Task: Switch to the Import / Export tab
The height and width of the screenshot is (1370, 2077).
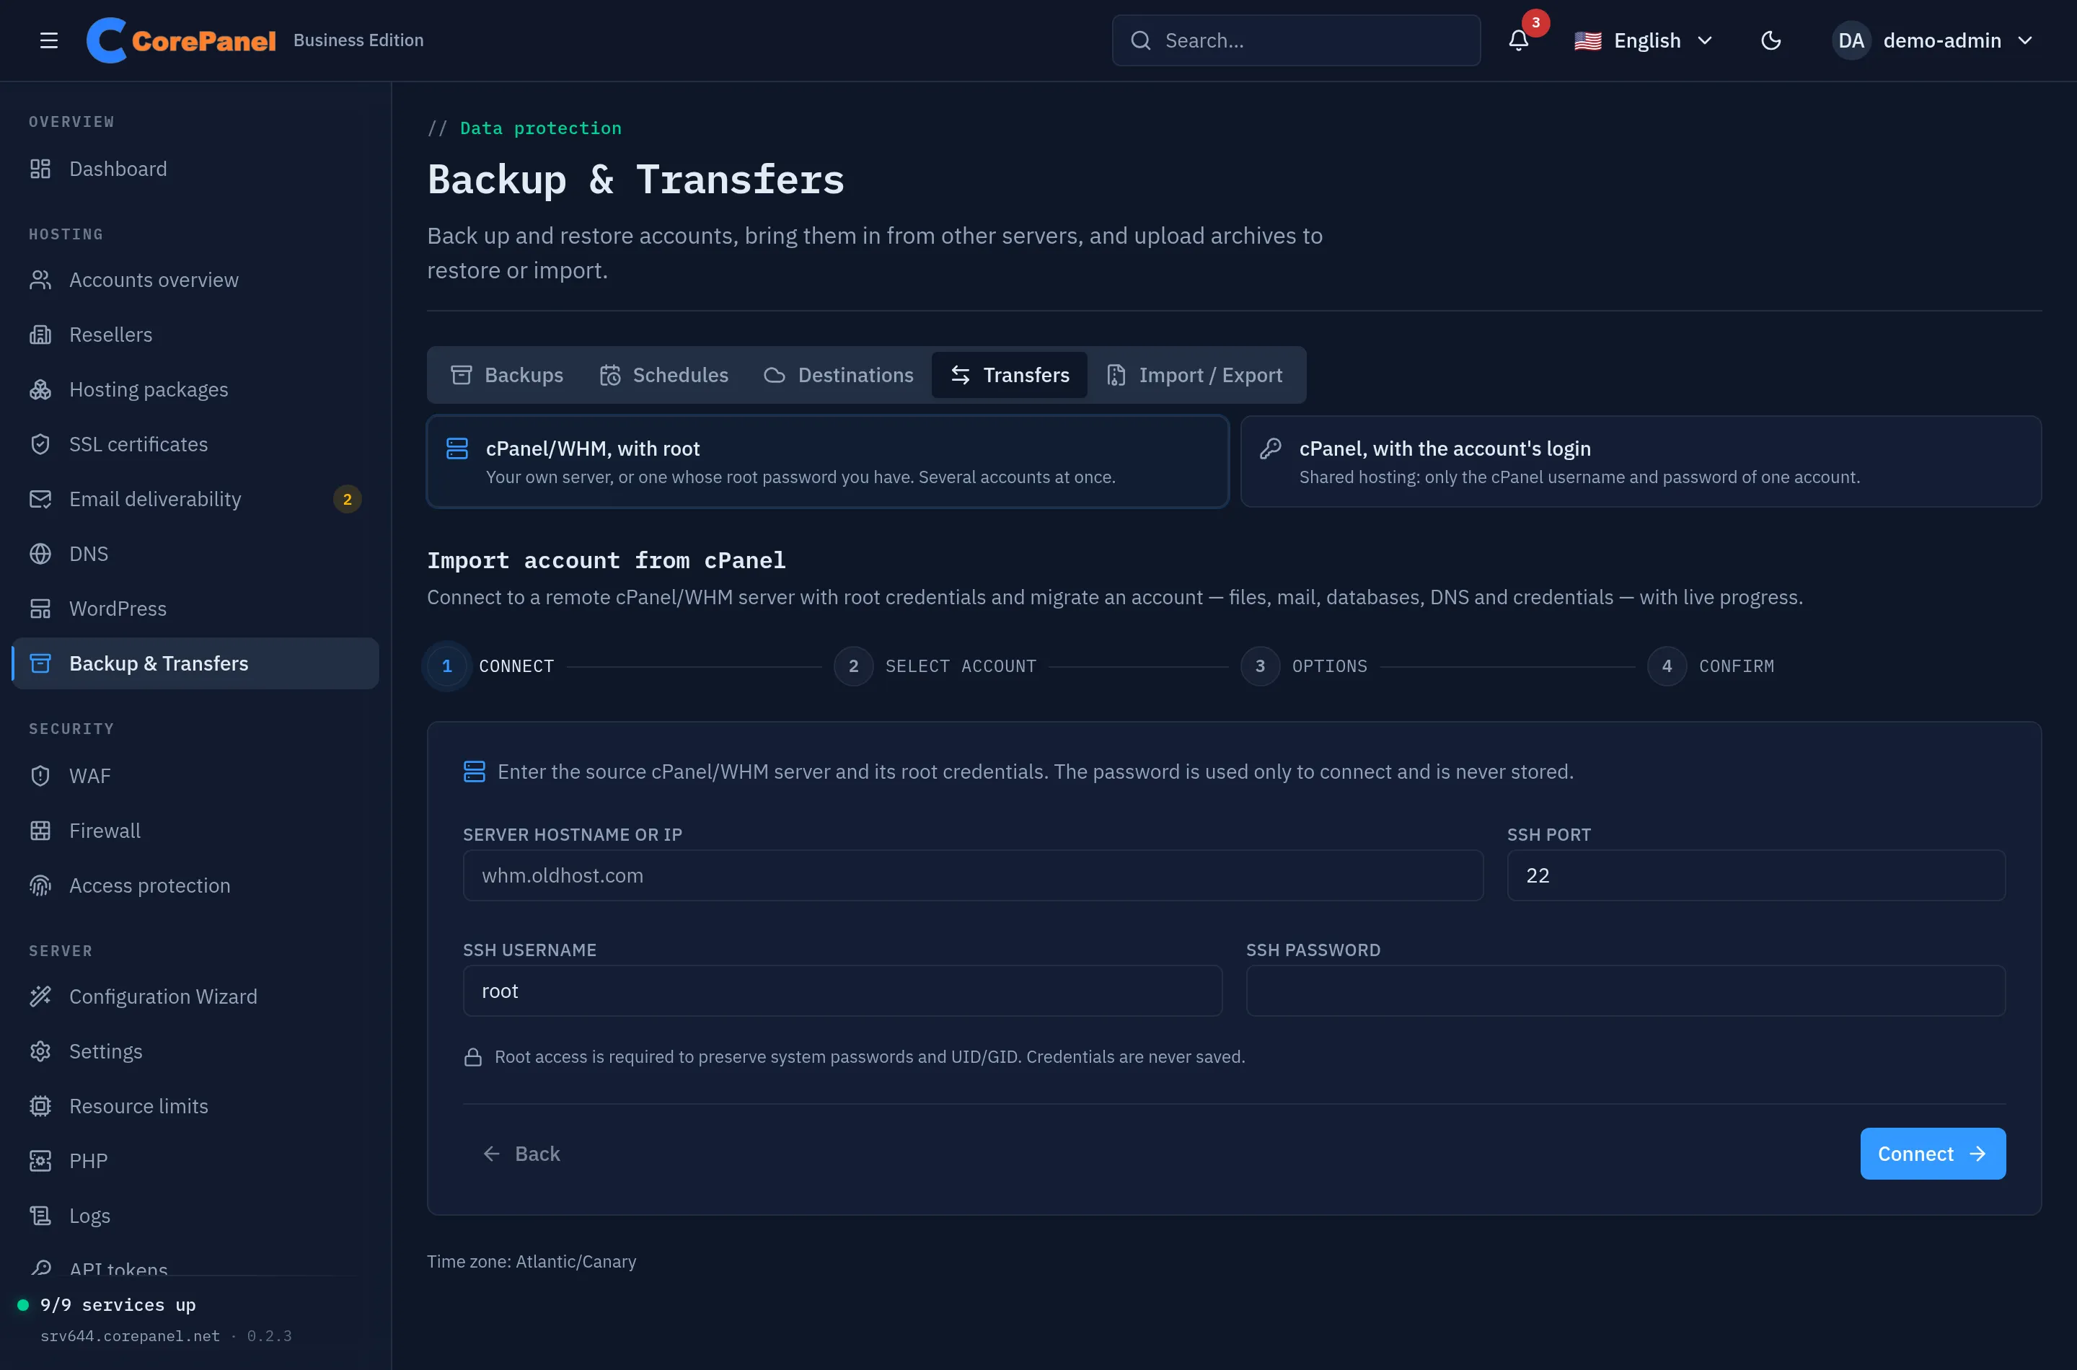Action: (1194, 375)
